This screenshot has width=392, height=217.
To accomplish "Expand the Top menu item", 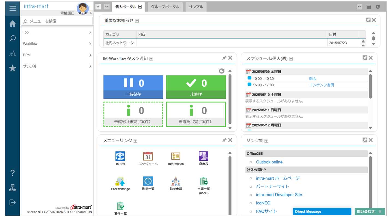I will [x=57, y=32].
